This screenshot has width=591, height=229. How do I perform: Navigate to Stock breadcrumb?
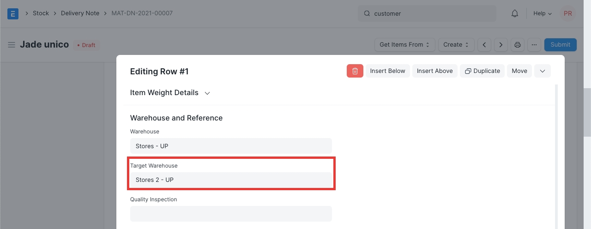[41, 13]
